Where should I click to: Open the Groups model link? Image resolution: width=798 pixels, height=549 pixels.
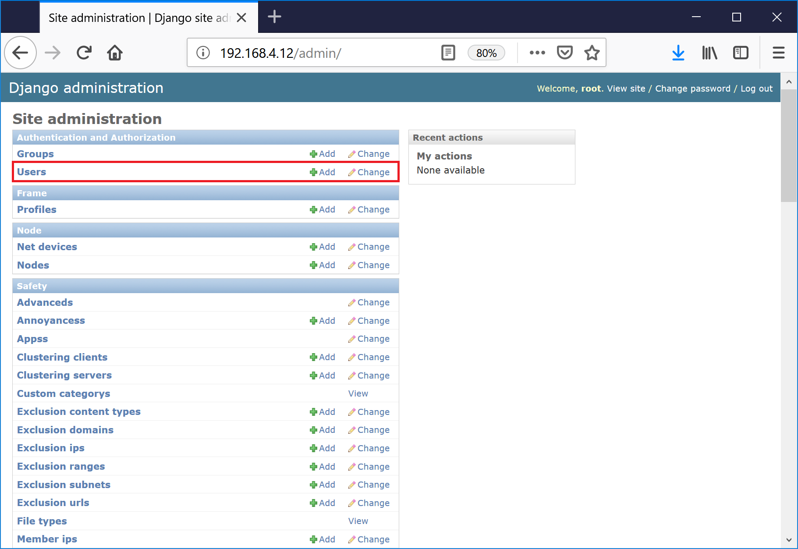35,154
